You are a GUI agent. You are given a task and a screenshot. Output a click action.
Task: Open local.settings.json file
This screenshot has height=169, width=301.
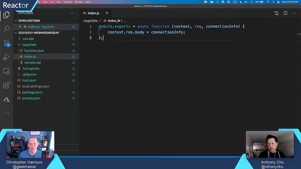46,86
